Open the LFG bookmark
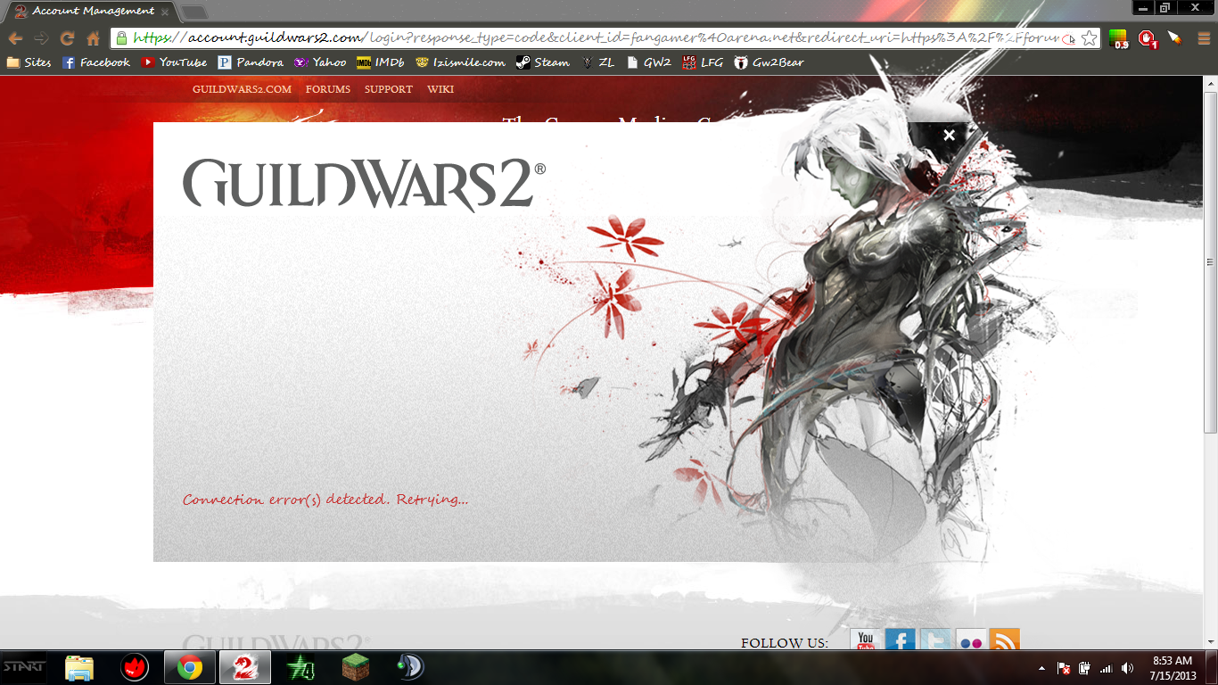1218x685 pixels. (x=703, y=62)
